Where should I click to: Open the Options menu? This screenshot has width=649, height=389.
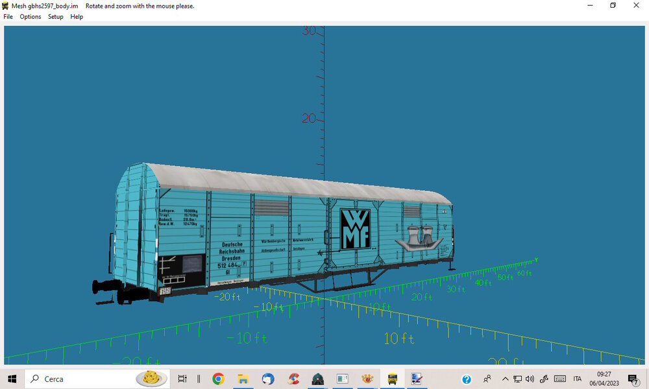click(x=31, y=17)
